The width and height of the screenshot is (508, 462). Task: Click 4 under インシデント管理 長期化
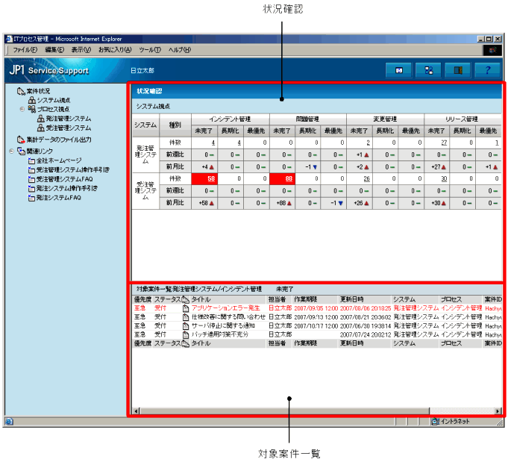(x=239, y=143)
